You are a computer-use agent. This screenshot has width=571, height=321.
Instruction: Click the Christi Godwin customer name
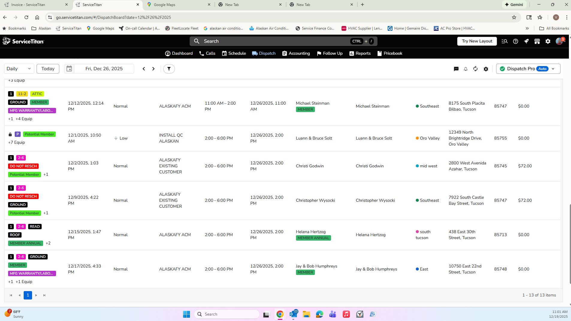coord(310,166)
